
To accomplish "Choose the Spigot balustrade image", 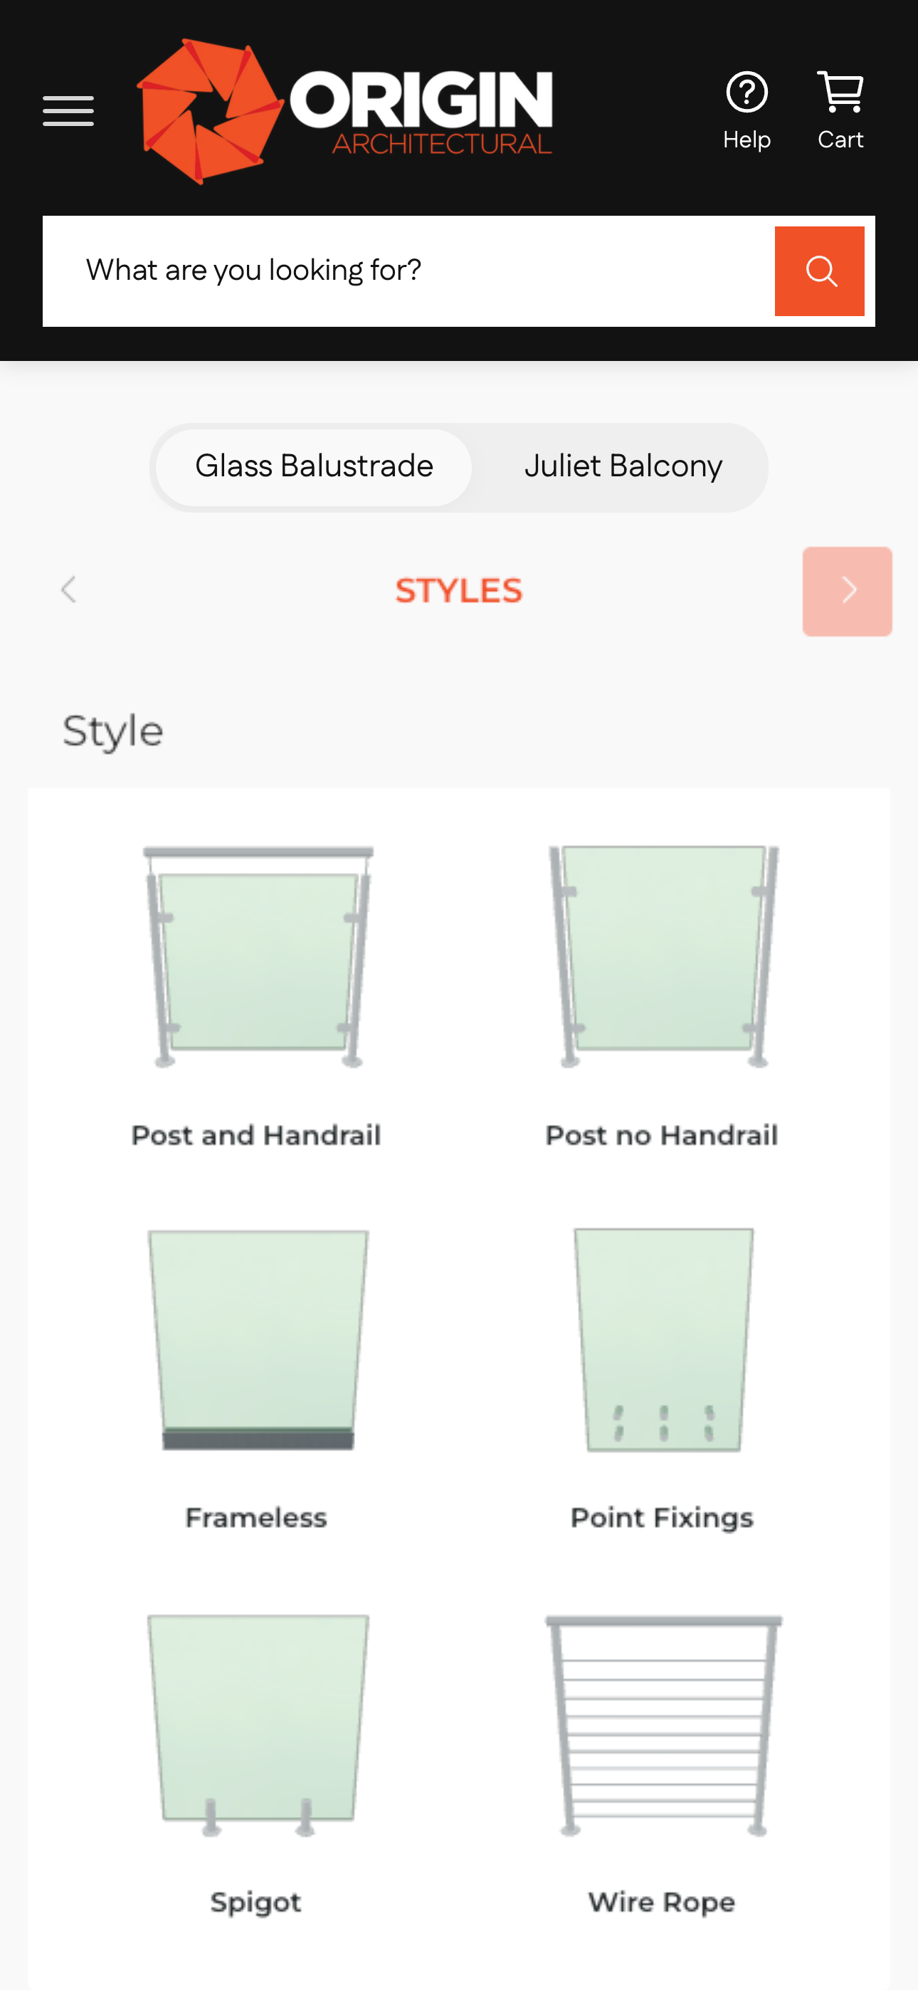I will coord(257,1724).
